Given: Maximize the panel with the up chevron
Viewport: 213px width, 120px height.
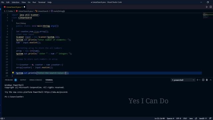Looking at the screenshot, I should coord(211,80).
